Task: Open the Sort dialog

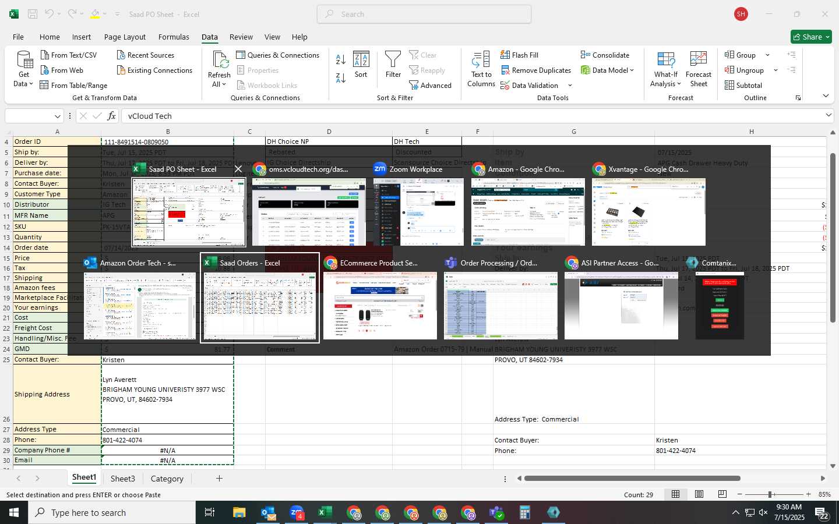Action: click(x=361, y=65)
